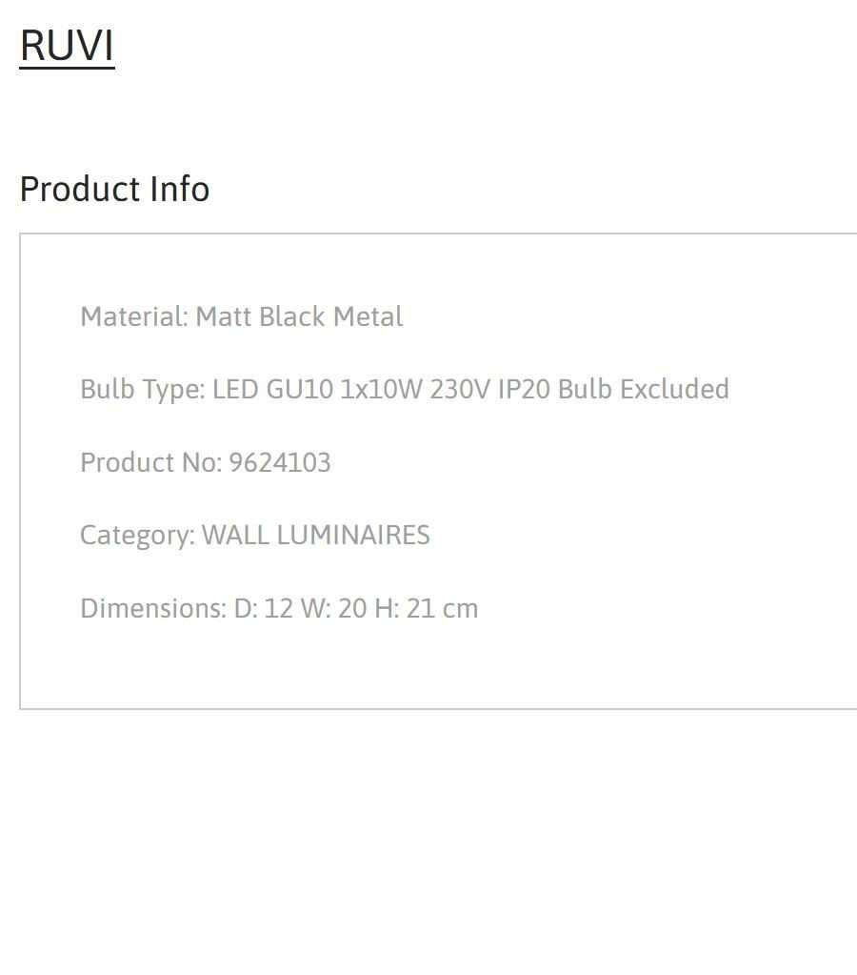Click the Category: WALL LUMINAIRES text
The width and height of the screenshot is (857, 975).
[255, 536]
